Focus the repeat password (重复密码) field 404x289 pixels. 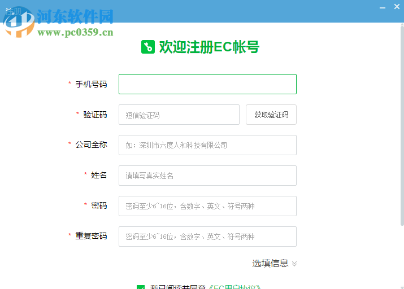click(207, 237)
